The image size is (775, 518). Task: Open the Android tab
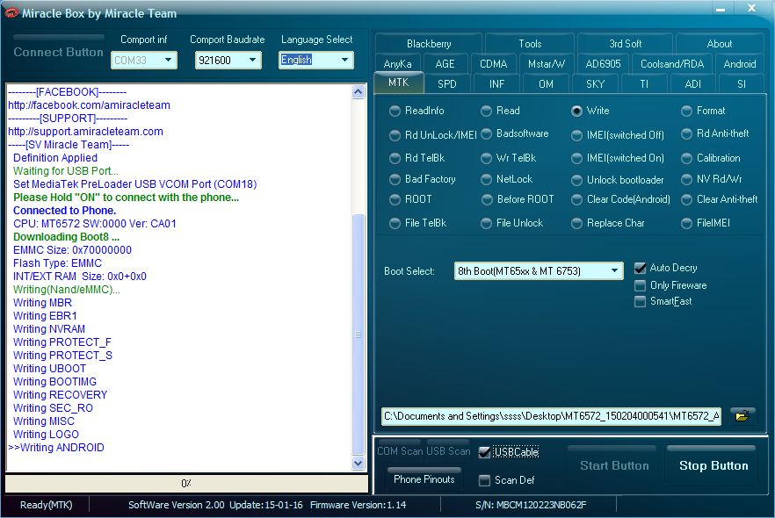coord(740,64)
